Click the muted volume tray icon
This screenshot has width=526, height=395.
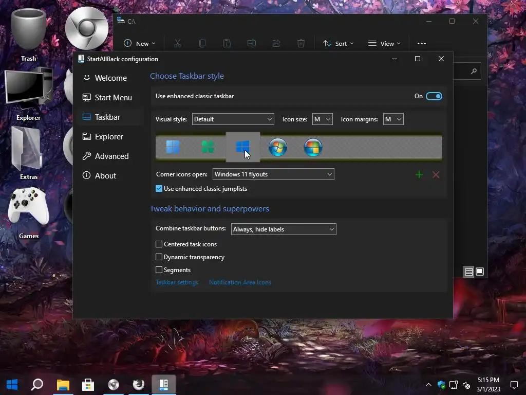coord(466,385)
